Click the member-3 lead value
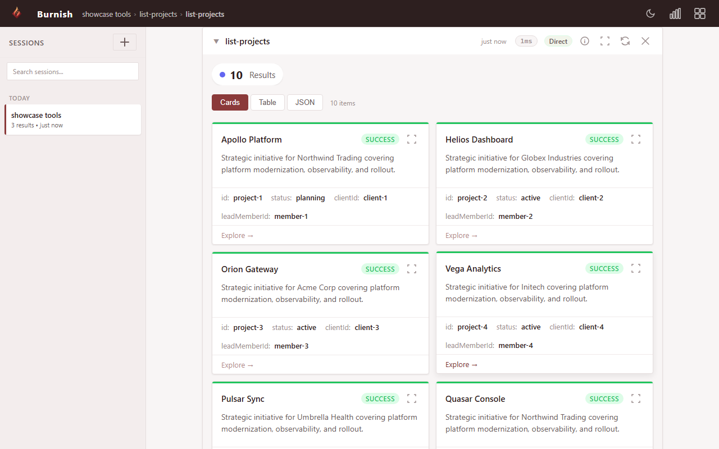Screen dimensions: 719x449 292,346
